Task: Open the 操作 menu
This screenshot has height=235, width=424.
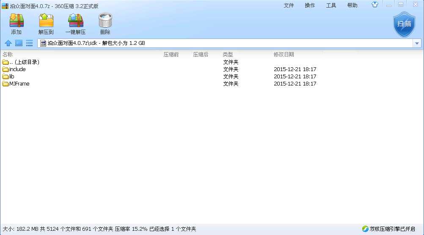Action: point(310,6)
